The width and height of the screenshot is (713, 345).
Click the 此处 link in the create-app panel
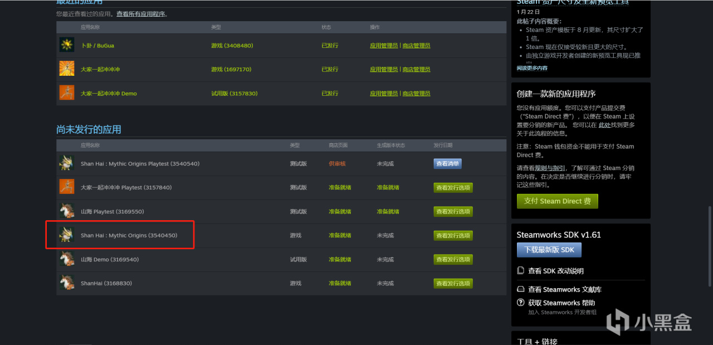pos(604,125)
